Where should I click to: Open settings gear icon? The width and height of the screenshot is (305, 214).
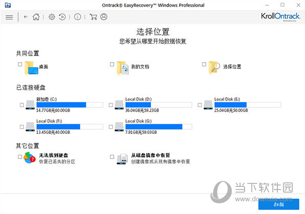pyautogui.click(x=52, y=17)
